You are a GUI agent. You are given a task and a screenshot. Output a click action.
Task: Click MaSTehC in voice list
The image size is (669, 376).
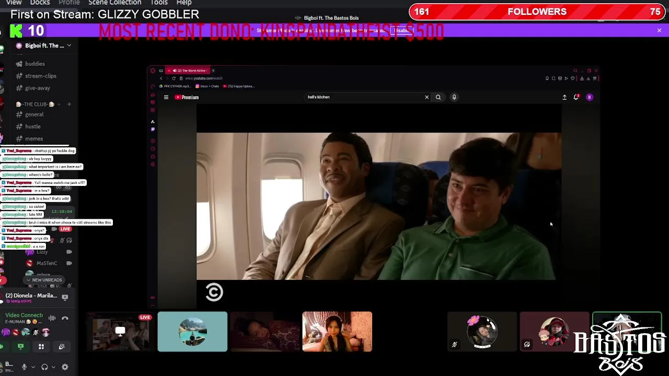click(46, 263)
